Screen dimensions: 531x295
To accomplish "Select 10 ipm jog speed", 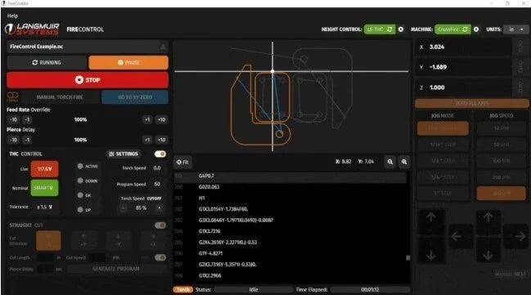I will [501, 128].
